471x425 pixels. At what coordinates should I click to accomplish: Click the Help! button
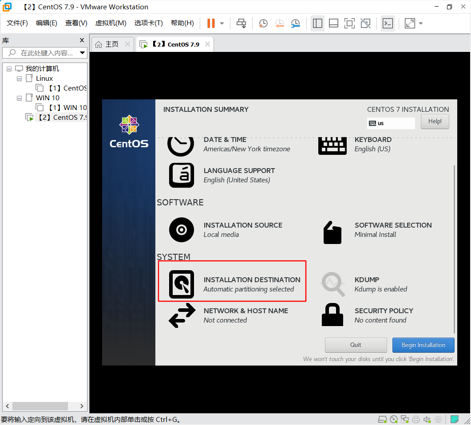pos(435,122)
